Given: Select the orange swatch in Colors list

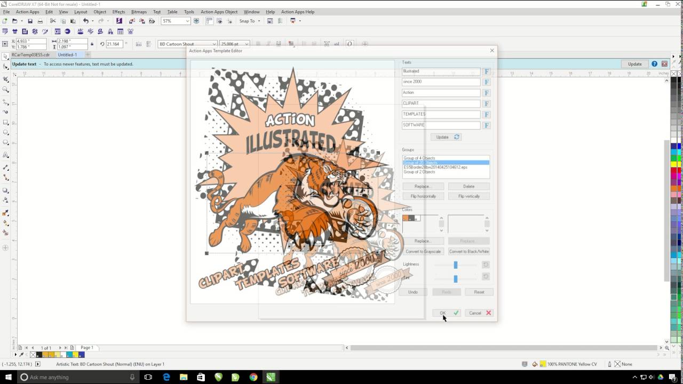Looking at the screenshot, I should [406, 218].
